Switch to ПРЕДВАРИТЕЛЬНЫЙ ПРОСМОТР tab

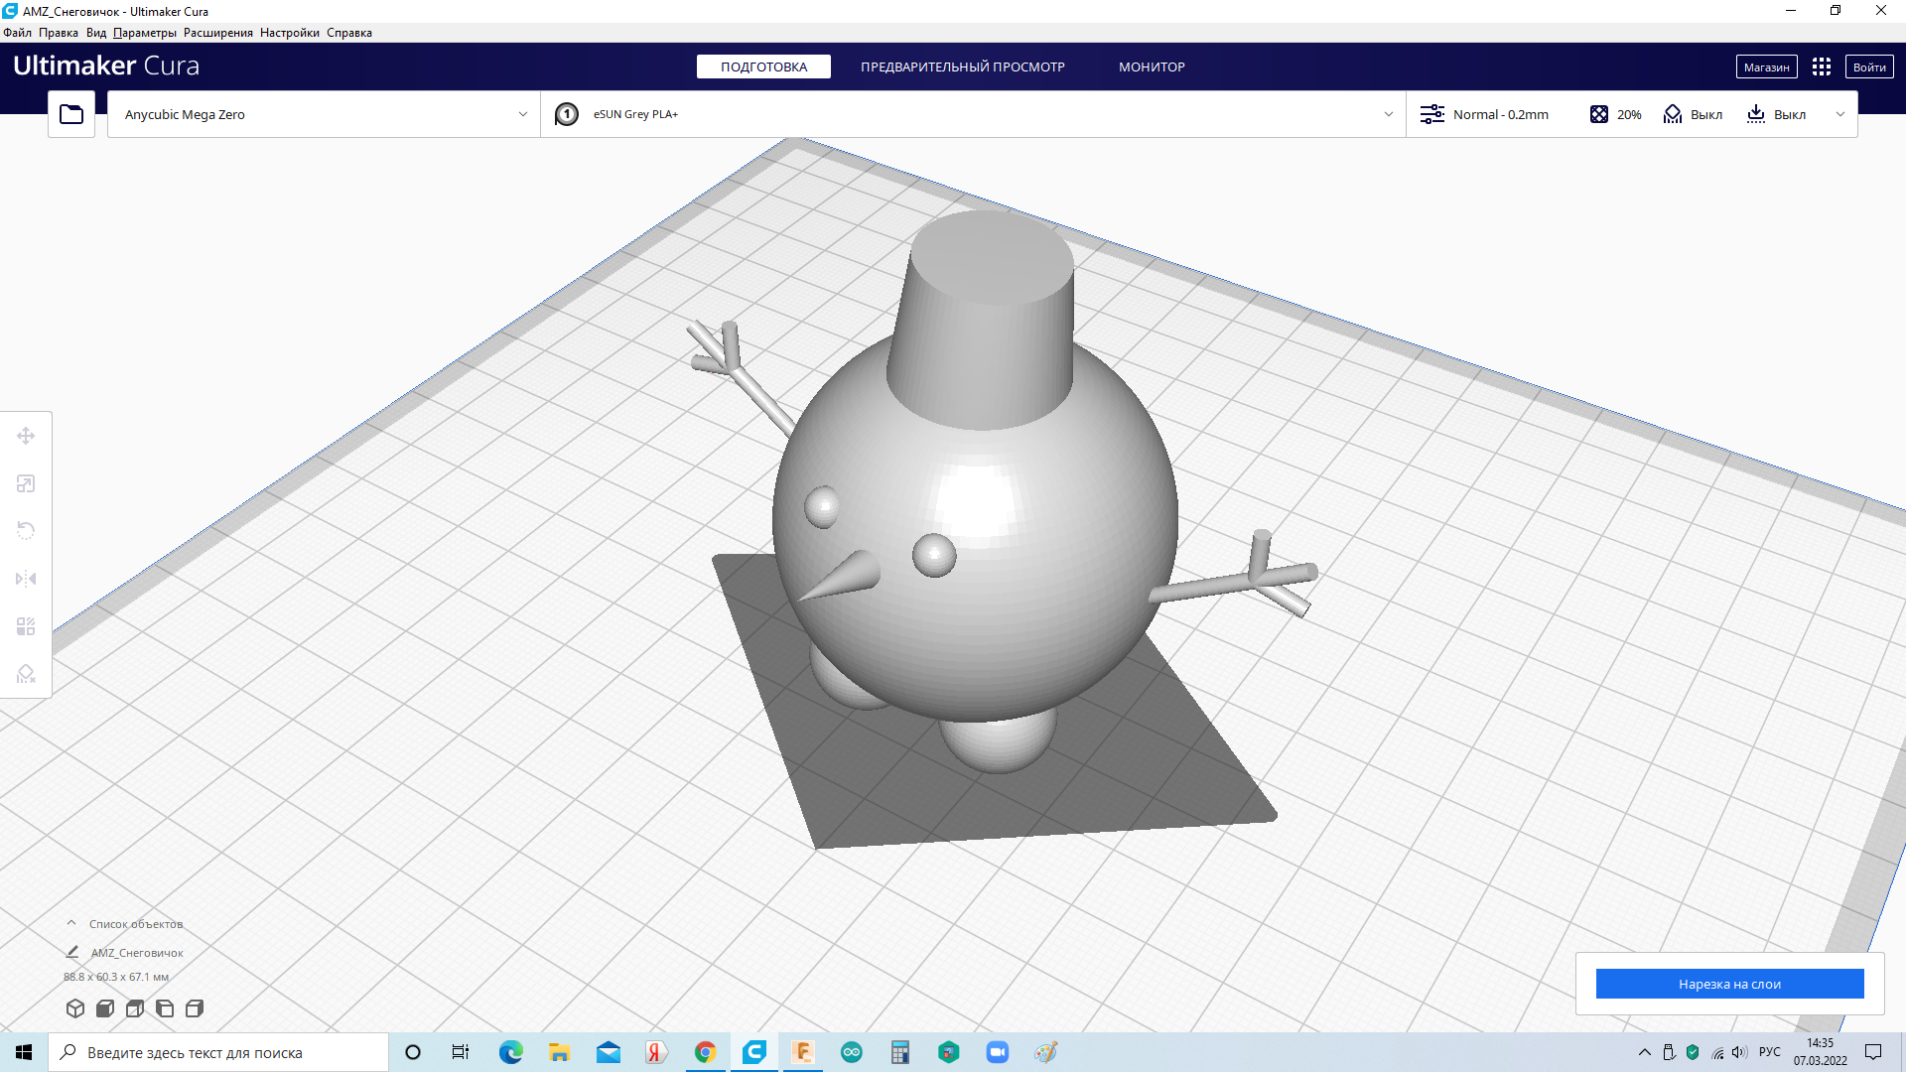(x=962, y=67)
